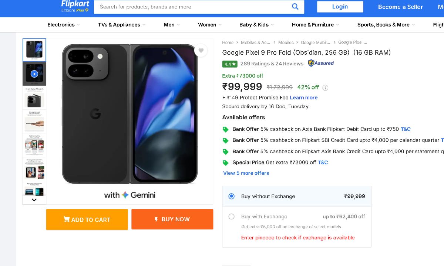Click the search magnifier icon
The image size is (444, 266).
click(295, 7)
